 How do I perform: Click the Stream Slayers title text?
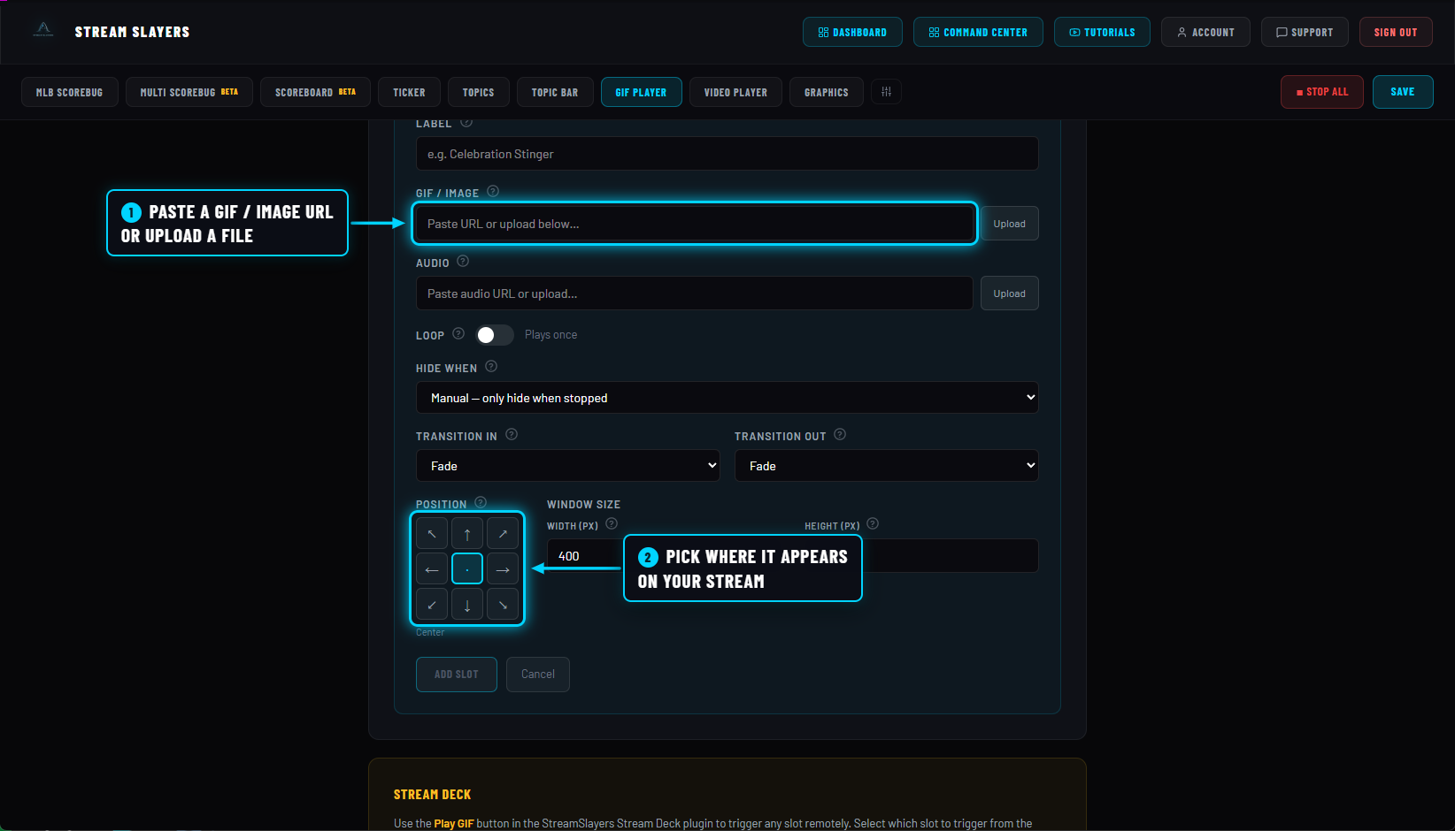coord(132,32)
